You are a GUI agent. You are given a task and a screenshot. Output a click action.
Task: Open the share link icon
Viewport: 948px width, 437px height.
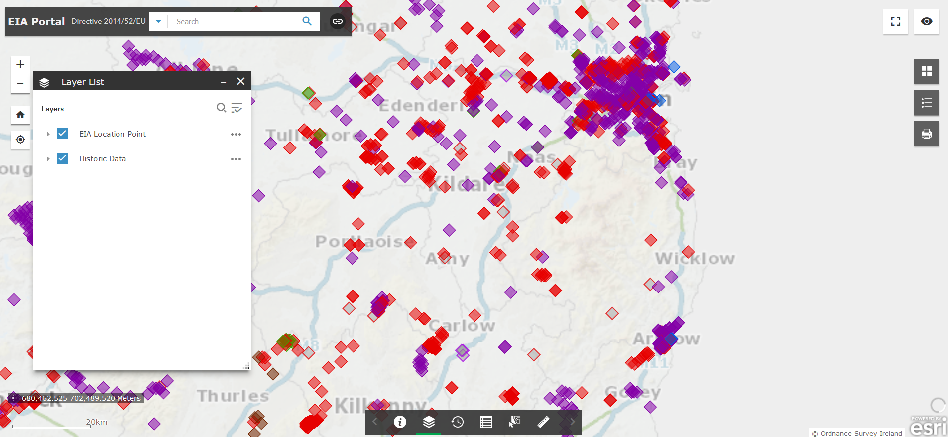point(338,21)
